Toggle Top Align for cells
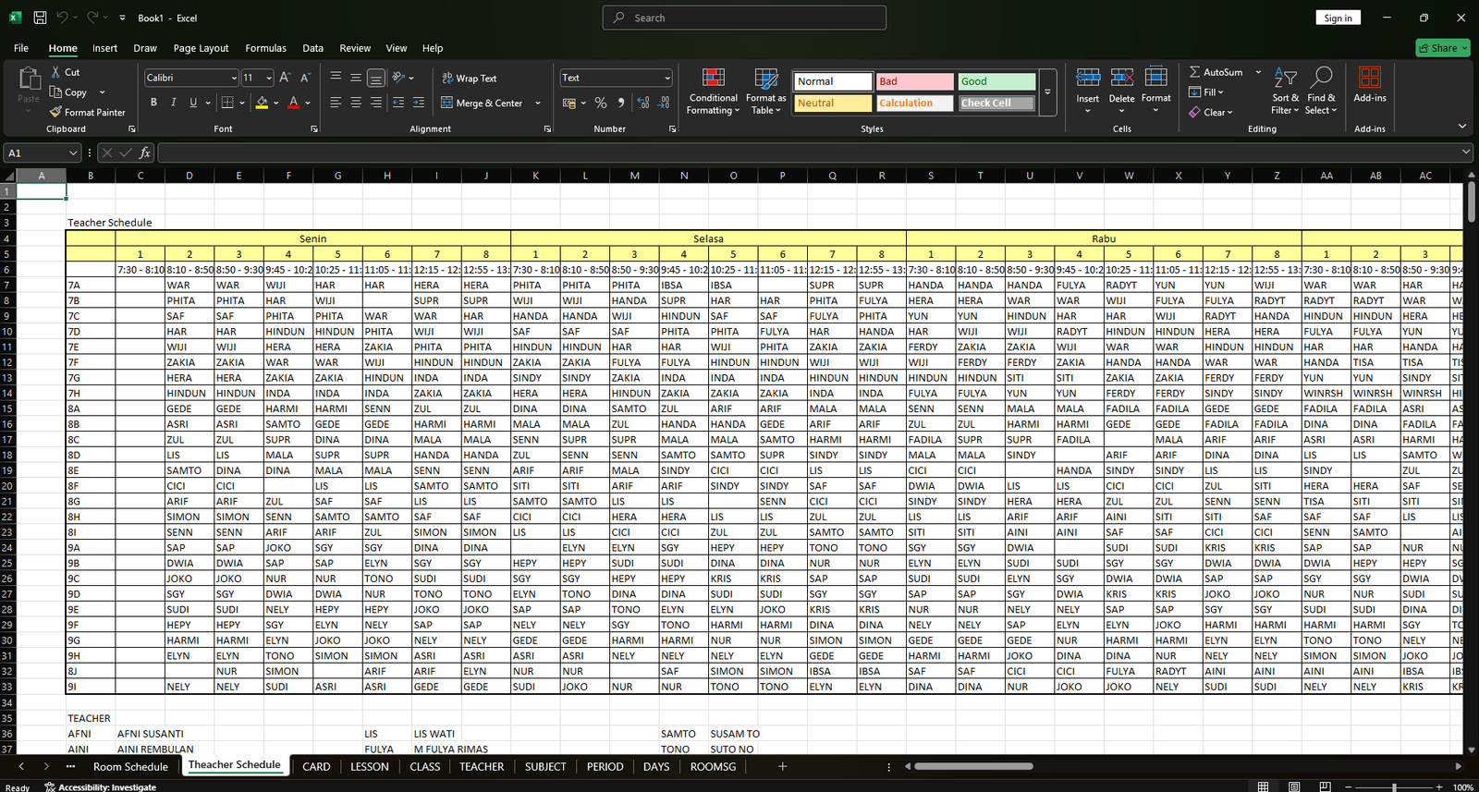1479x792 pixels. tap(336, 78)
